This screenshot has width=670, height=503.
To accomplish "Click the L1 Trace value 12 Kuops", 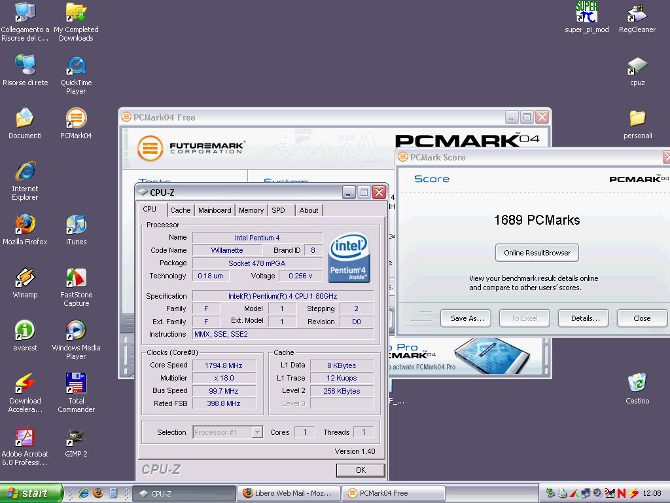I will (x=342, y=378).
